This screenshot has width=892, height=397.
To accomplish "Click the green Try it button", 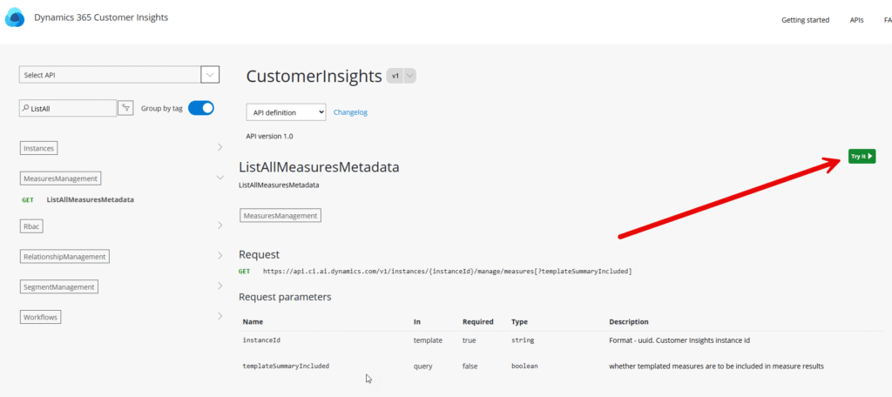I will [862, 156].
